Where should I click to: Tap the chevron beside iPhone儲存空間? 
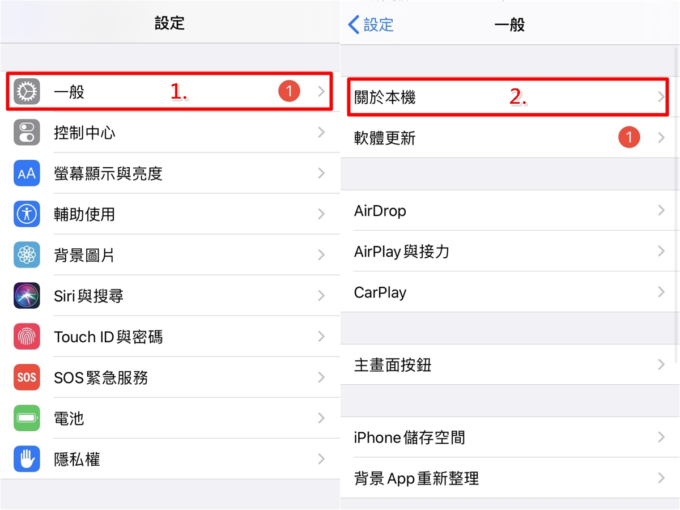click(x=661, y=437)
